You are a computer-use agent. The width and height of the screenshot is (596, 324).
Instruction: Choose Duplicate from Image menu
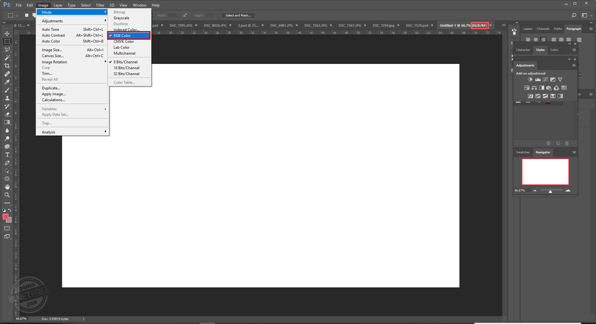pyautogui.click(x=72, y=88)
